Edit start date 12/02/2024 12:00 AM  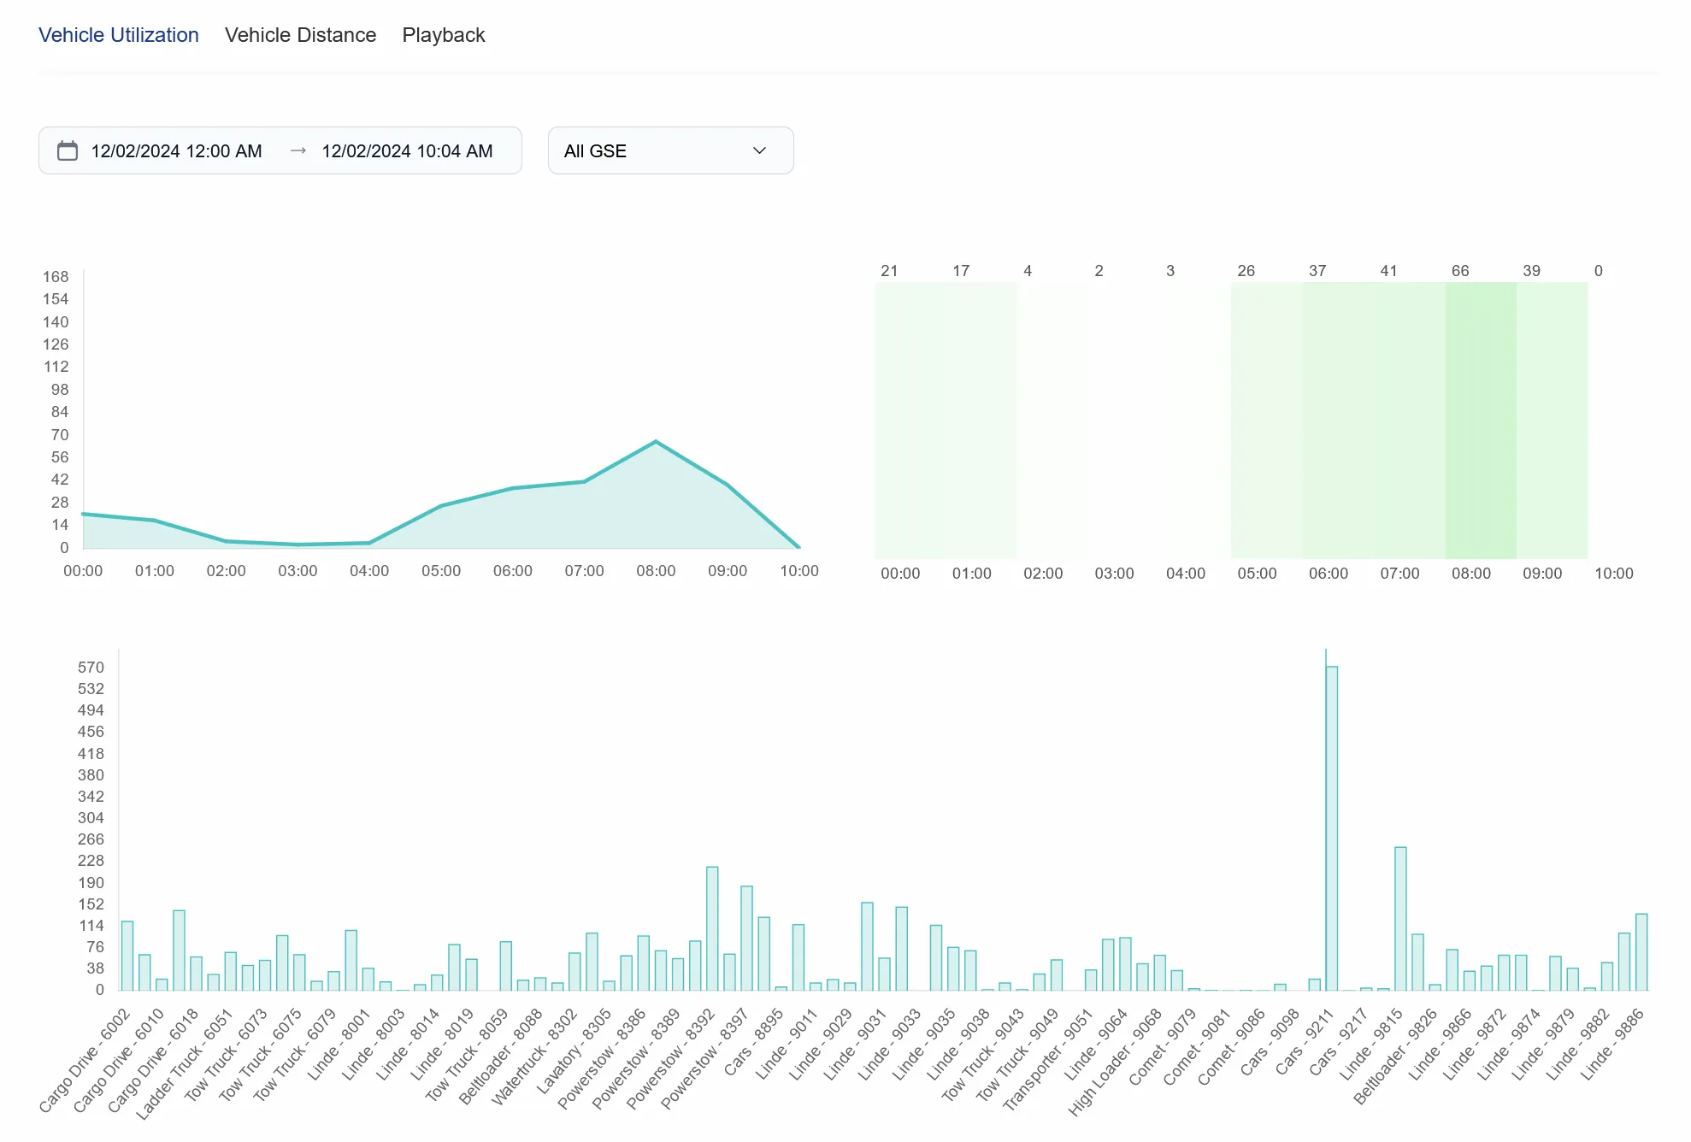coord(176,151)
